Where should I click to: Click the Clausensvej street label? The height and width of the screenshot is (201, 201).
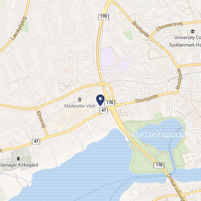pyautogui.click(x=169, y=26)
